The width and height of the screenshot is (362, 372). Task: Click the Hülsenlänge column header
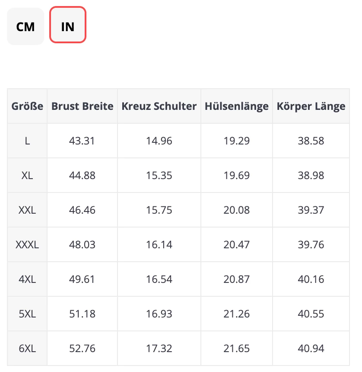point(237,106)
